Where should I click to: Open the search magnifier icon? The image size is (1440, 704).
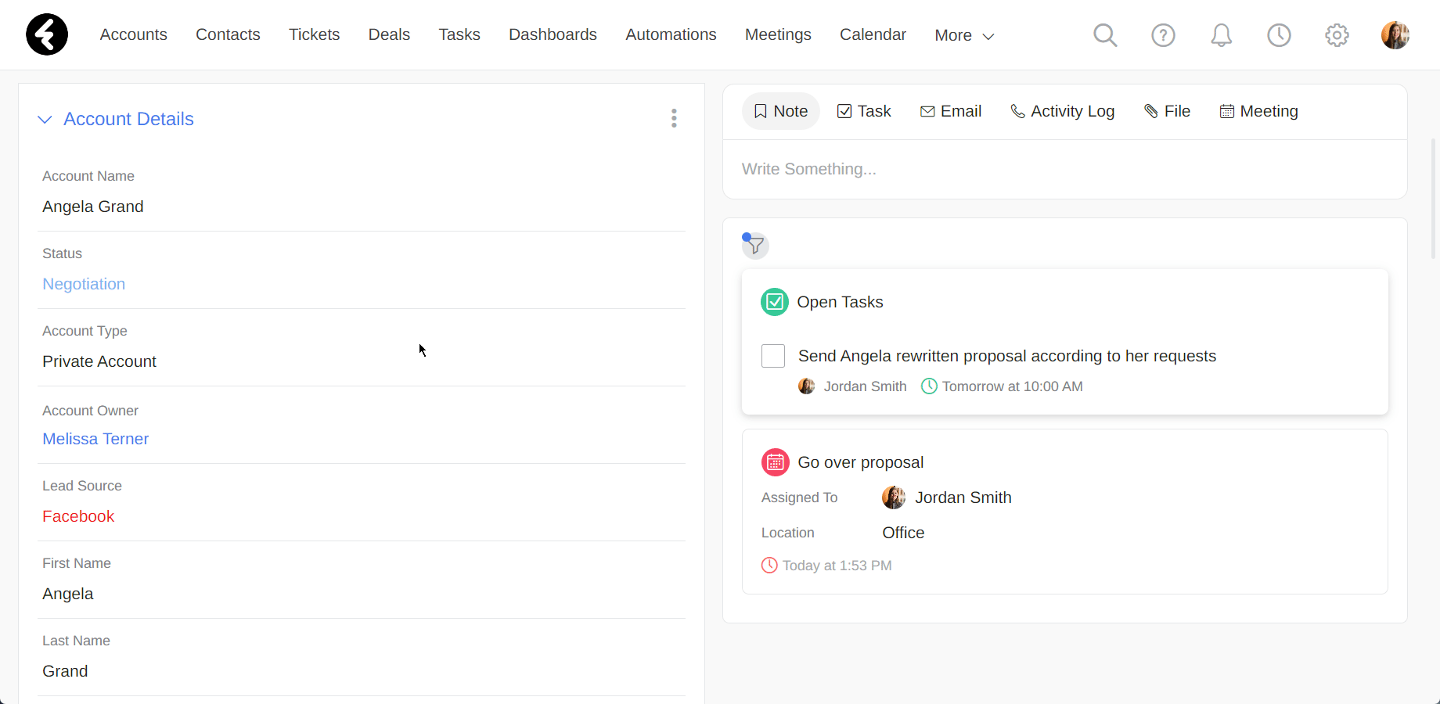1105,35
